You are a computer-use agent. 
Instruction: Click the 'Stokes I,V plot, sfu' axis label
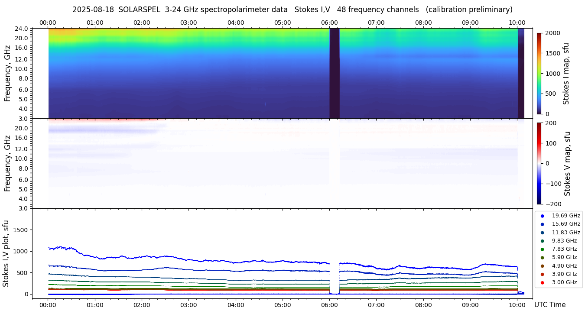[x=6, y=253]
